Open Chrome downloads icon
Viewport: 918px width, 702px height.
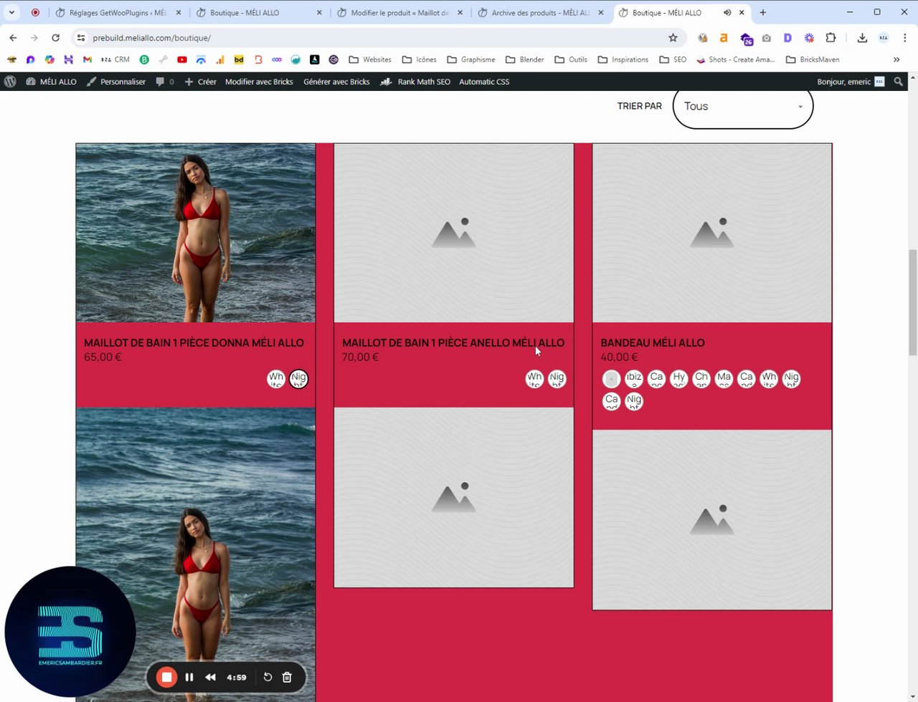[x=862, y=38]
